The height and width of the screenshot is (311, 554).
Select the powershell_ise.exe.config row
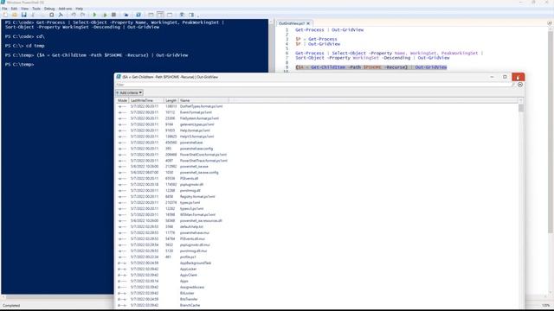(x=317, y=173)
